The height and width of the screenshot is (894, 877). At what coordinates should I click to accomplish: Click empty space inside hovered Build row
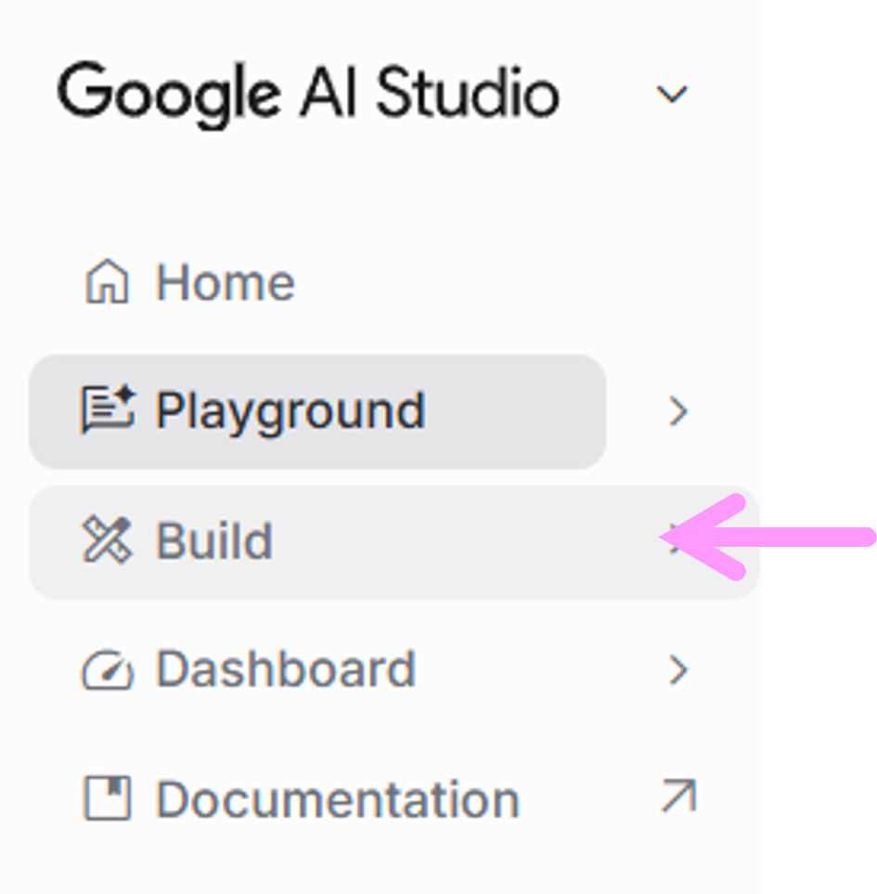tap(464, 540)
